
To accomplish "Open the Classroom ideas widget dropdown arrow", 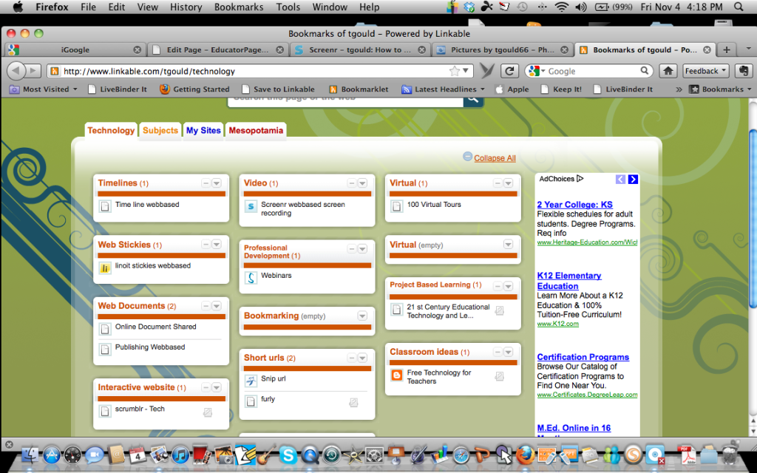I will 508,353.
